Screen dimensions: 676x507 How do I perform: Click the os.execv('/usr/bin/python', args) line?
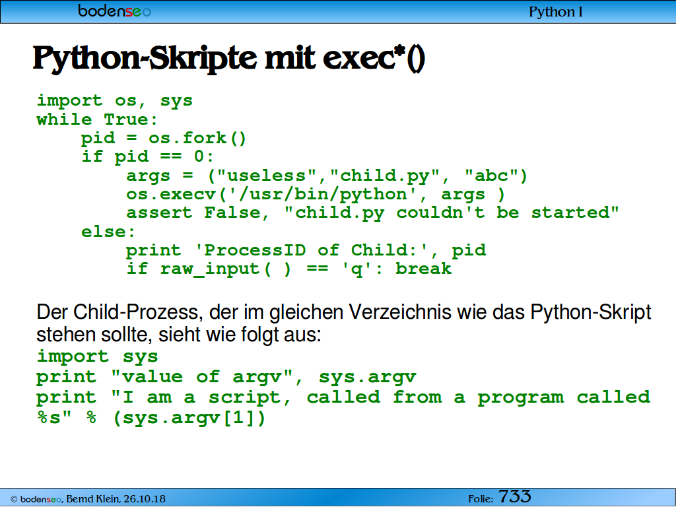tap(315, 195)
